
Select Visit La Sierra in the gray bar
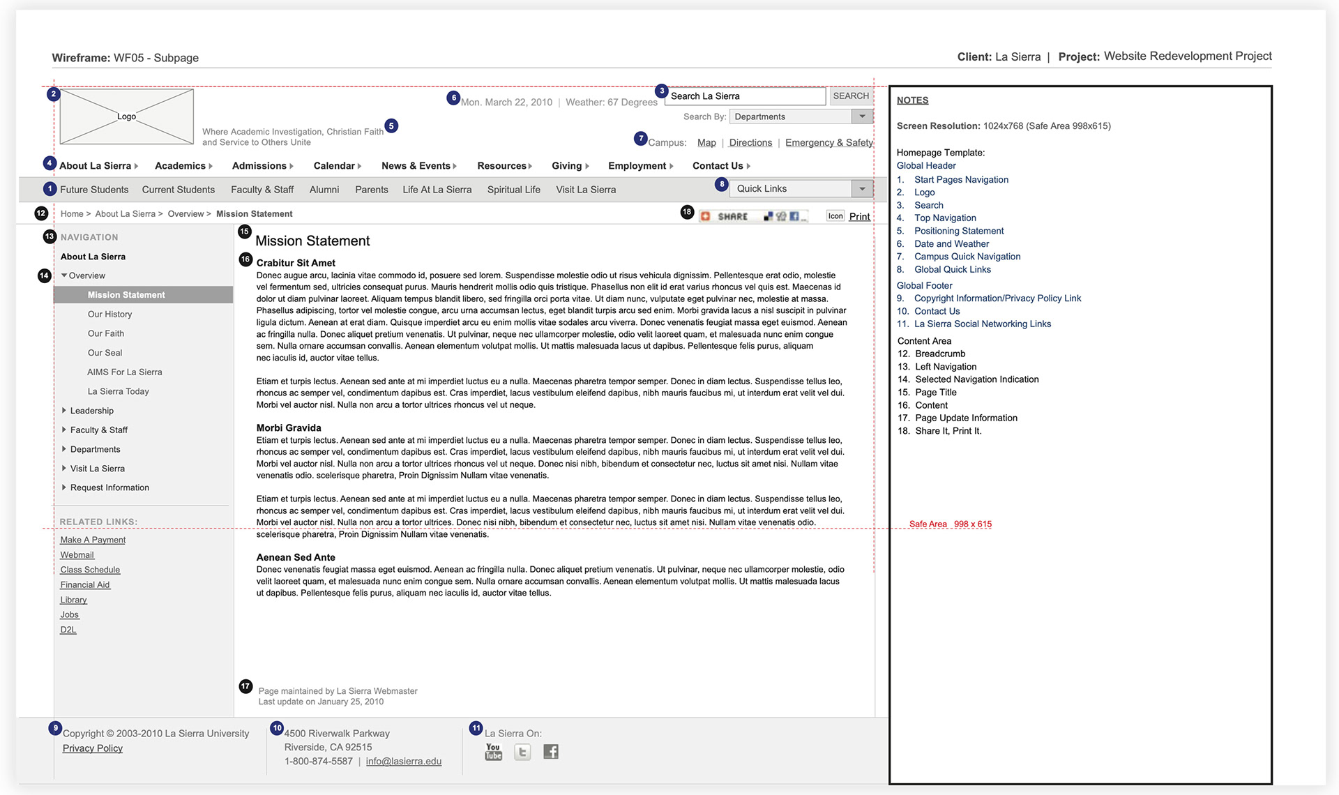click(586, 190)
